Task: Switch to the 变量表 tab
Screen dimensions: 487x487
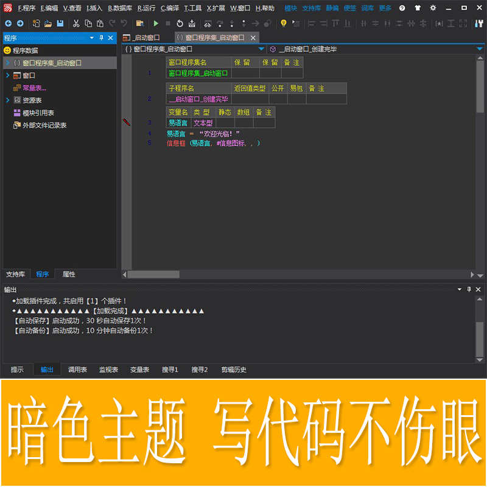Action: point(139,370)
